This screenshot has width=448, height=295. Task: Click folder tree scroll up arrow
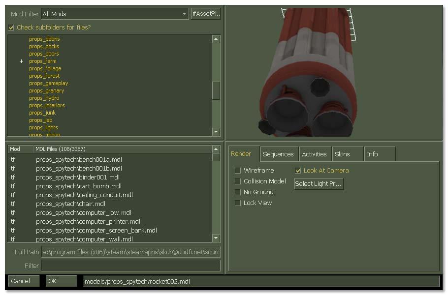pyautogui.click(x=216, y=39)
